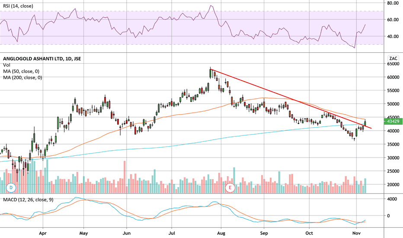Select the RSI (14, close) indicator label

coord(18,6)
